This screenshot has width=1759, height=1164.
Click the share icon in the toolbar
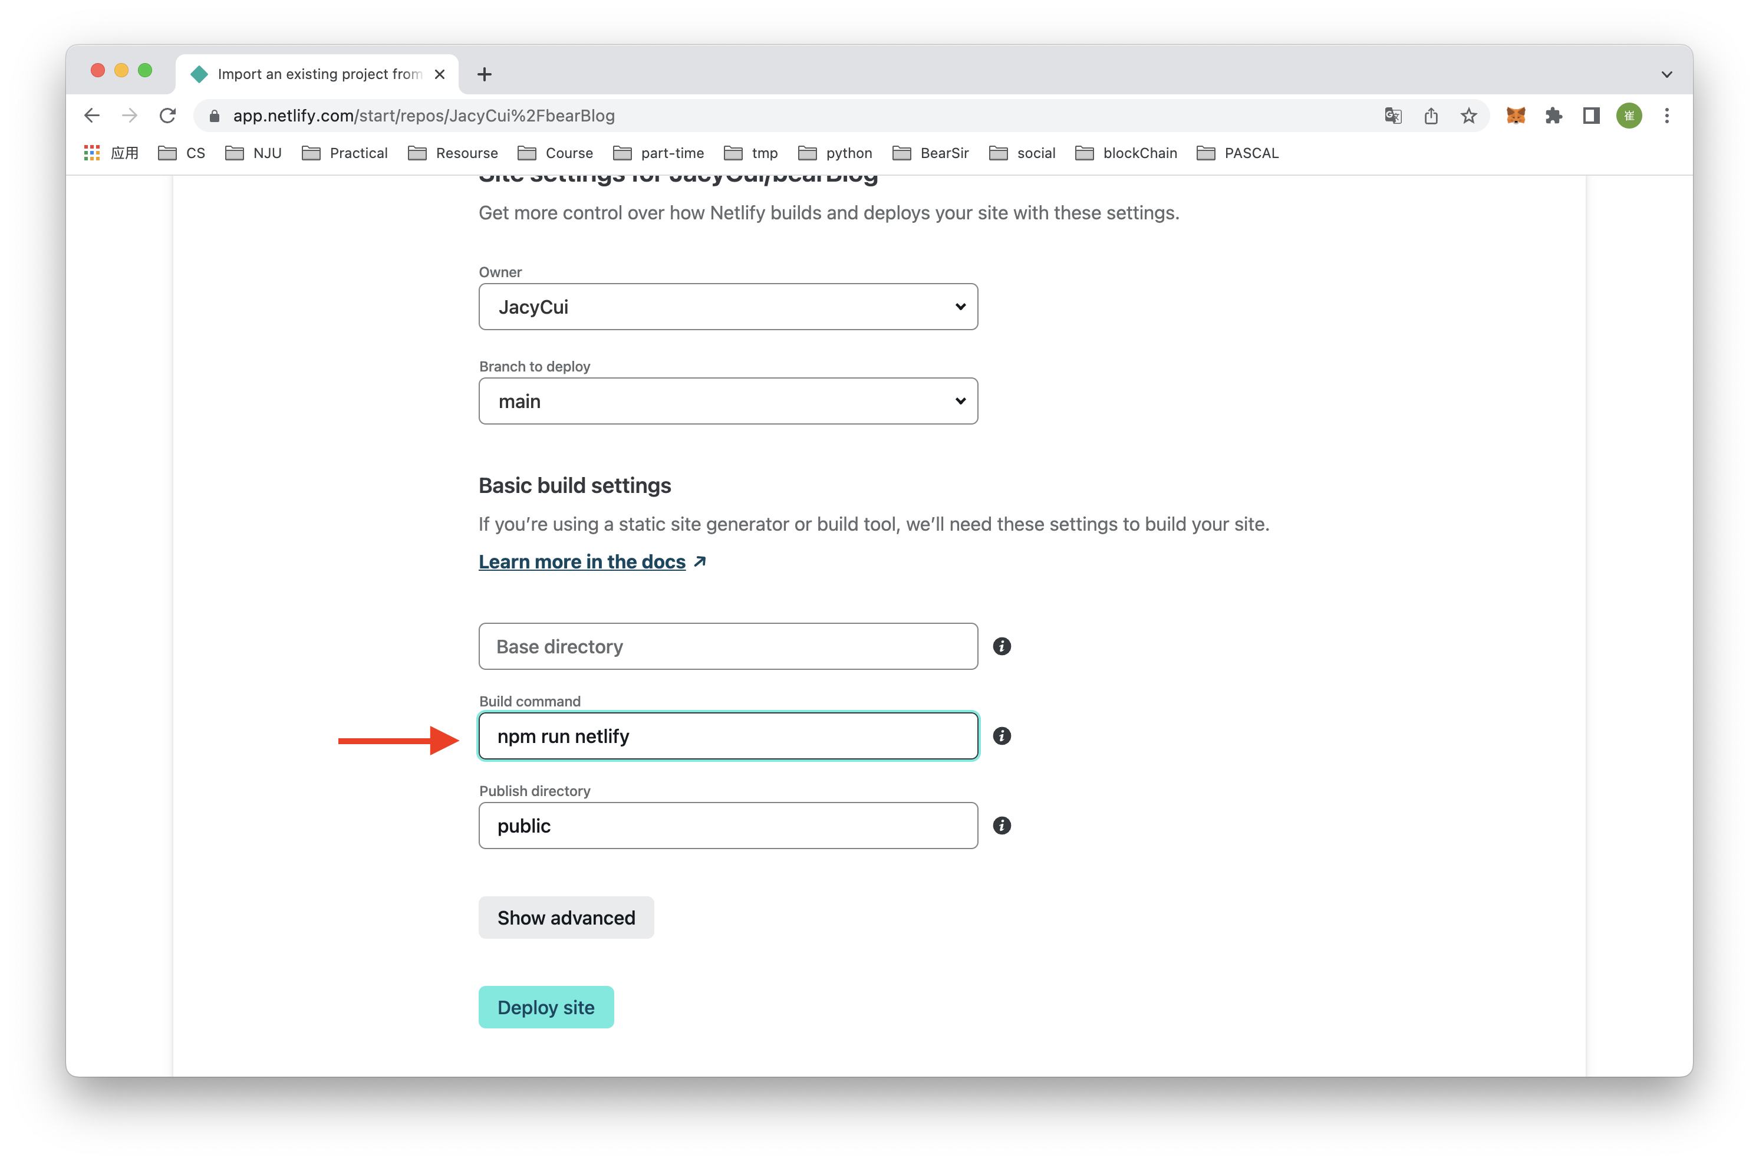[1431, 116]
